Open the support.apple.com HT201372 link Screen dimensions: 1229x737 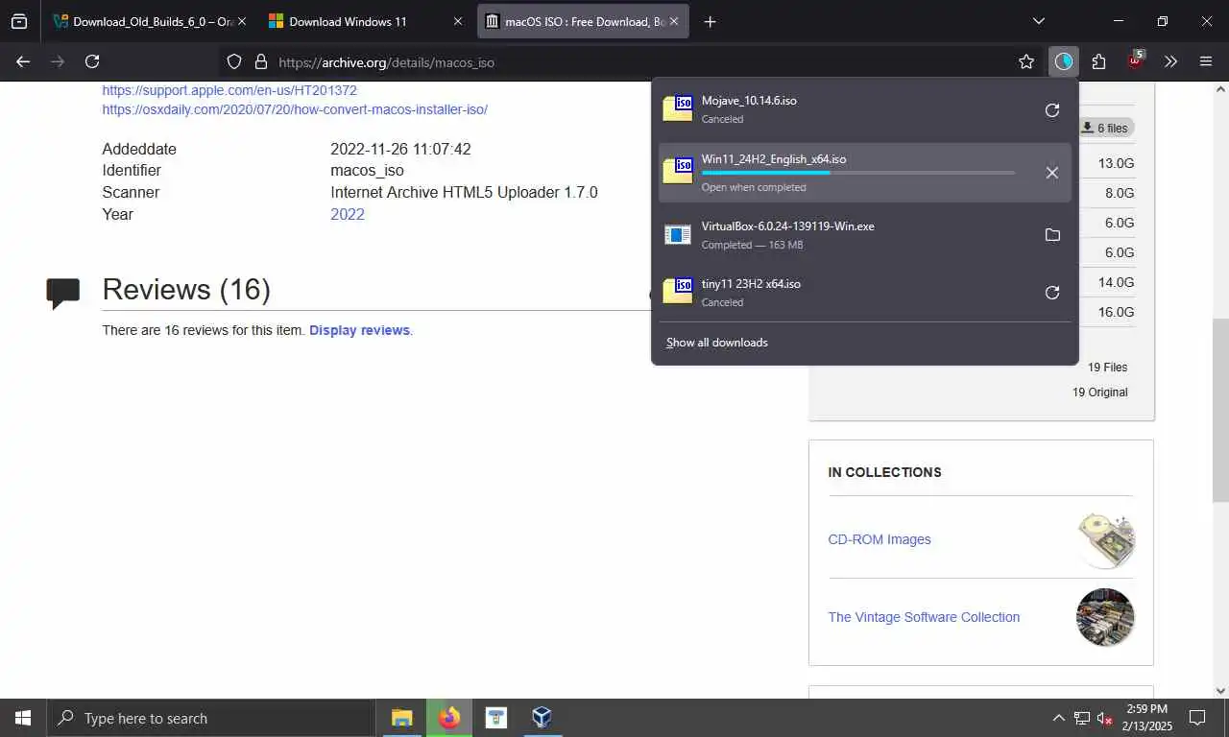point(229,90)
